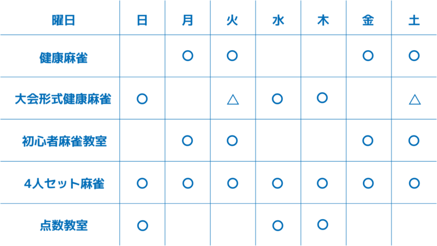The width and height of the screenshot is (437, 246).
Task: Click the circle for 健康麻雀 on Monday (月)
Action: click(x=187, y=56)
